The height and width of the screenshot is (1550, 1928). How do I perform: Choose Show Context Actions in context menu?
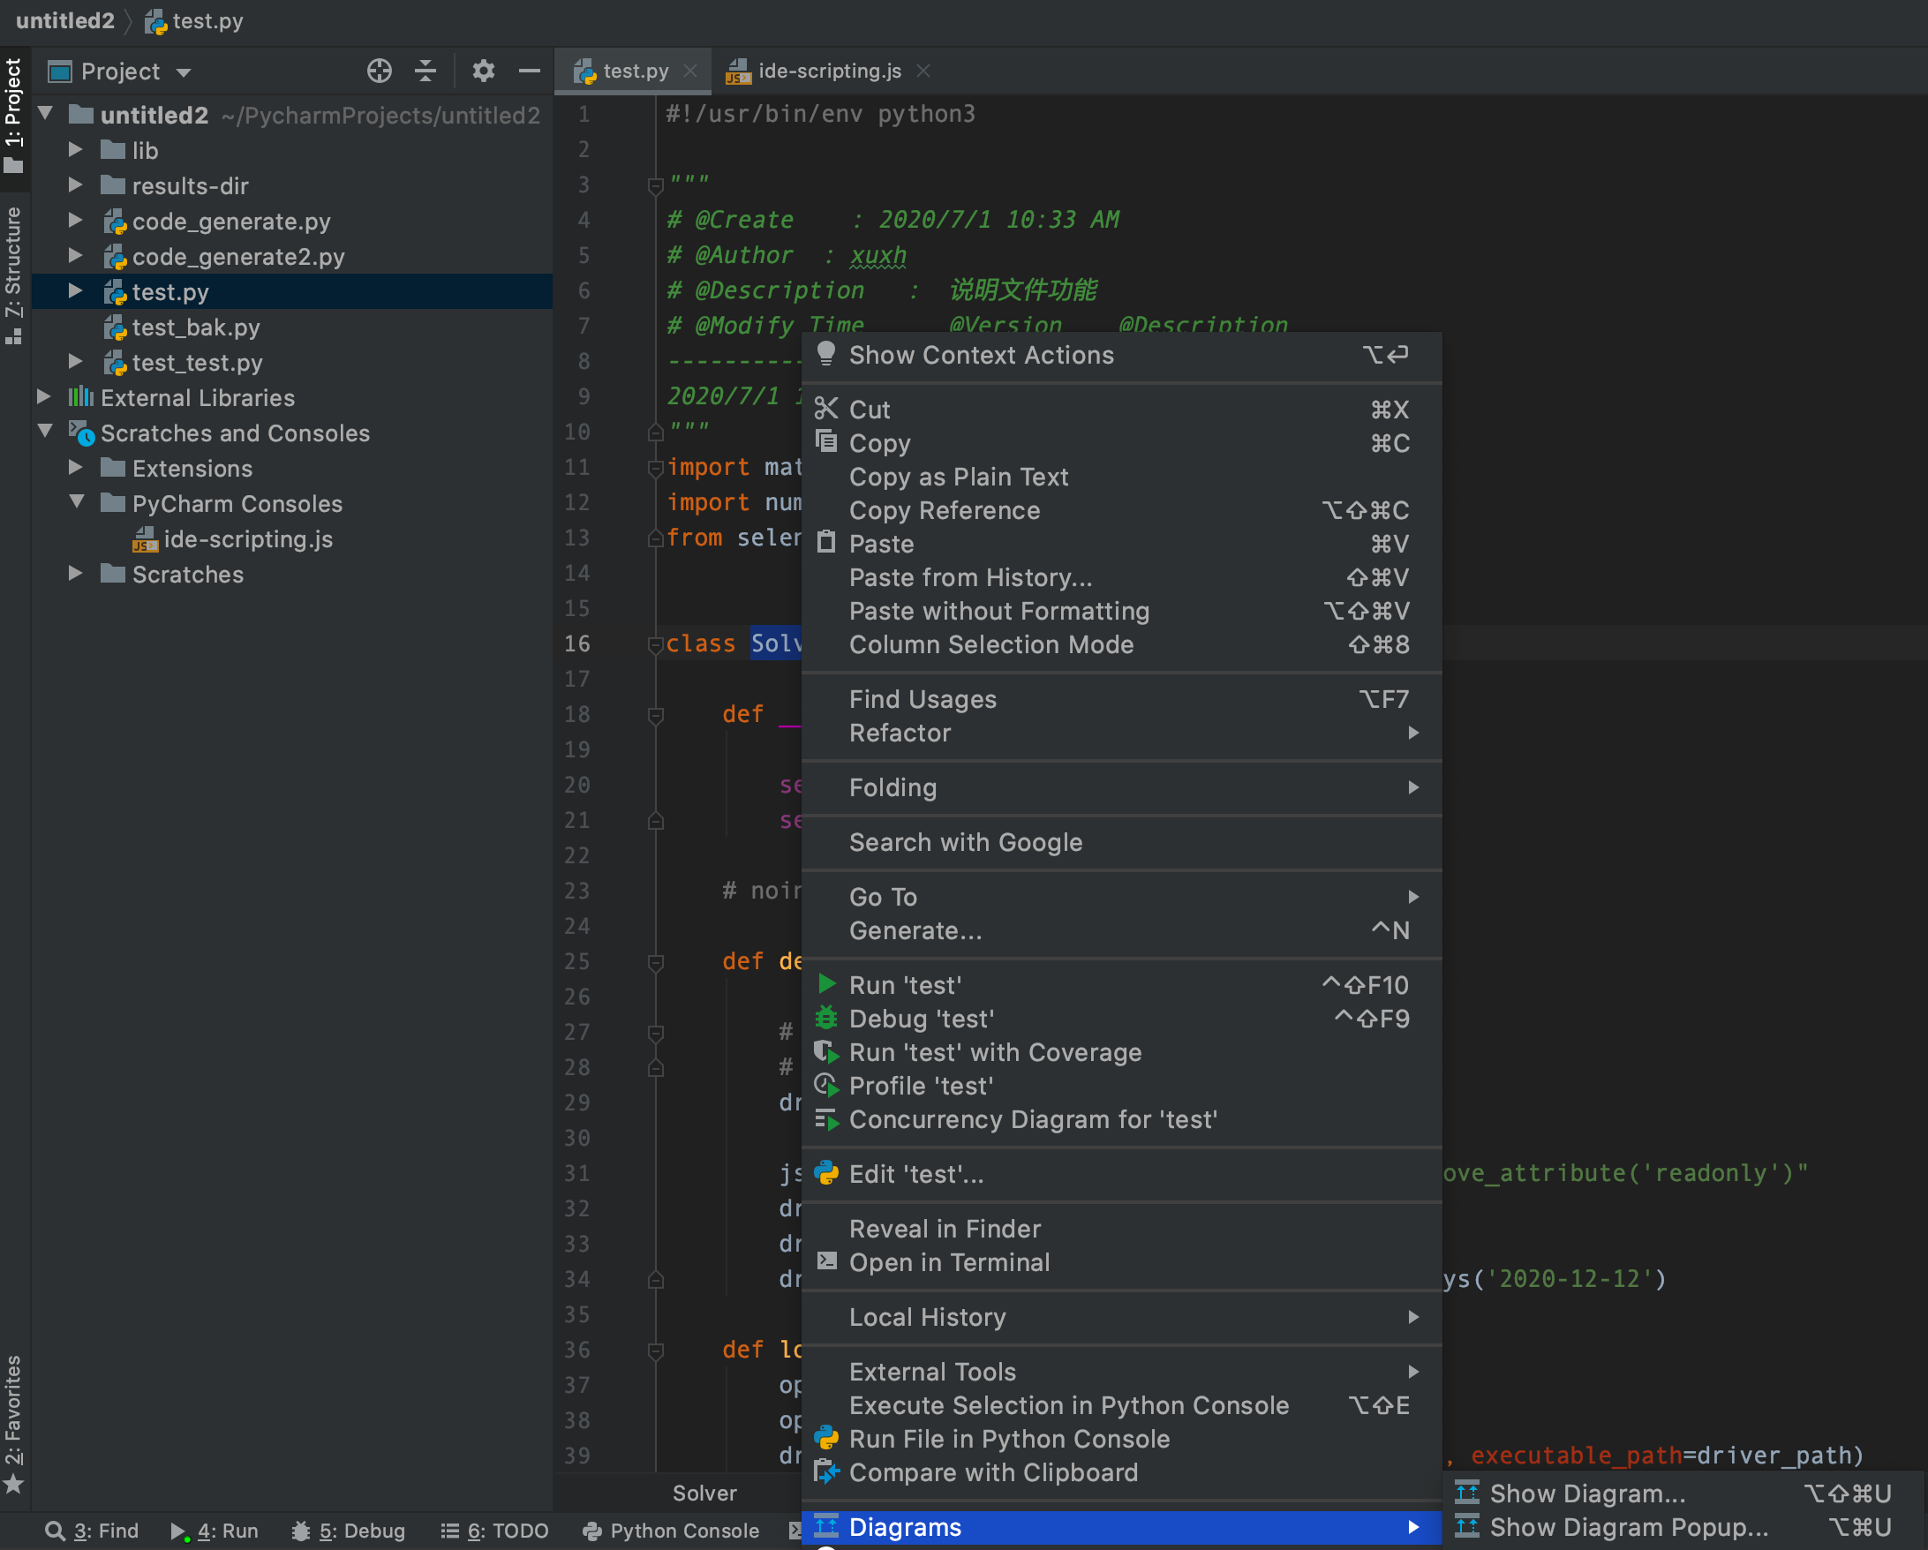click(1121, 355)
